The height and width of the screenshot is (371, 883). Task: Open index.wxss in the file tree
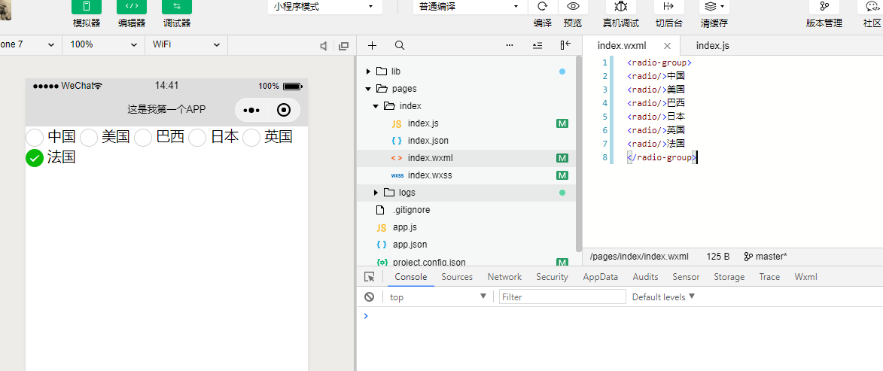429,175
